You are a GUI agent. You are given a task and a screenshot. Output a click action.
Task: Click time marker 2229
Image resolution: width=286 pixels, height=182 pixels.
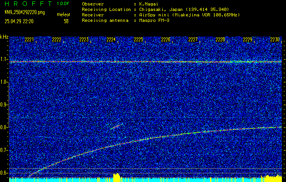pyautogui.click(x=248, y=40)
